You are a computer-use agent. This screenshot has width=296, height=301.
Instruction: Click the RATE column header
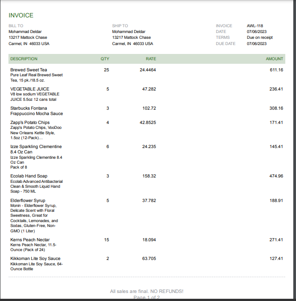pyautogui.click(x=151, y=59)
